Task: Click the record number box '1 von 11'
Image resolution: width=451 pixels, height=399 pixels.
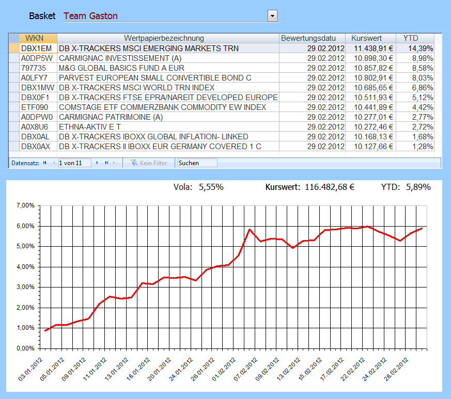Action: coord(74,163)
